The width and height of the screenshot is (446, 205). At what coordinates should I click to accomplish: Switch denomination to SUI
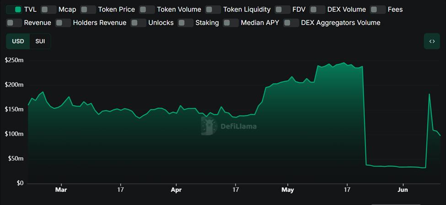pos(40,41)
